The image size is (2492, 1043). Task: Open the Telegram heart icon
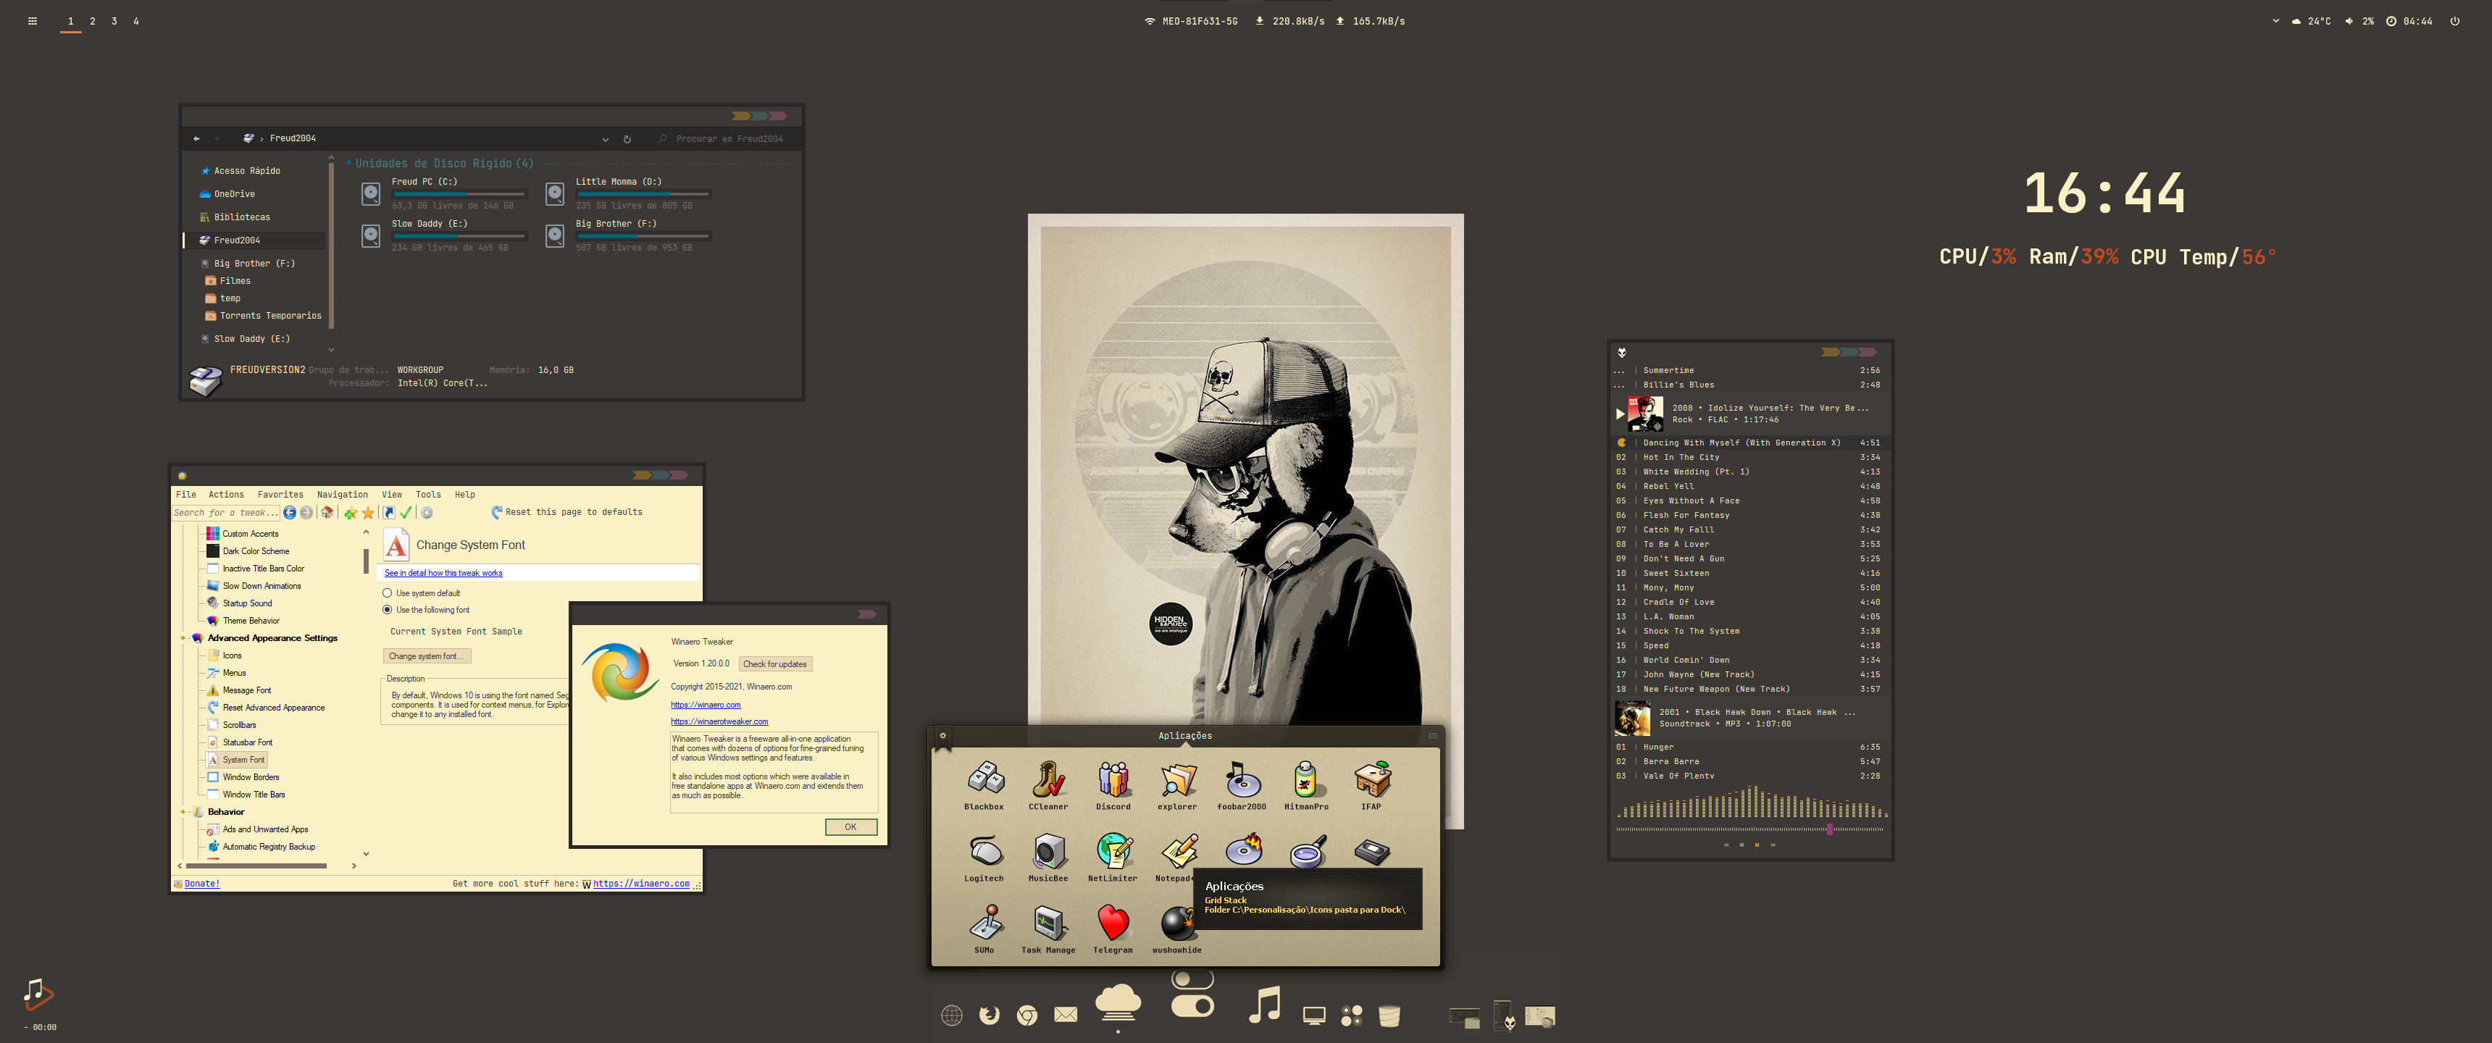[1113, 923]
